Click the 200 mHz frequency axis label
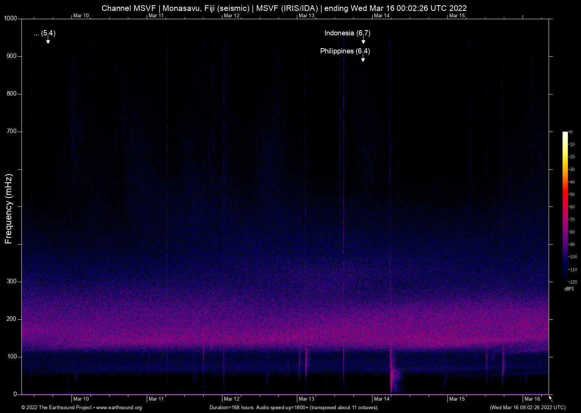The image size is (581, 413). click(12, 319)
